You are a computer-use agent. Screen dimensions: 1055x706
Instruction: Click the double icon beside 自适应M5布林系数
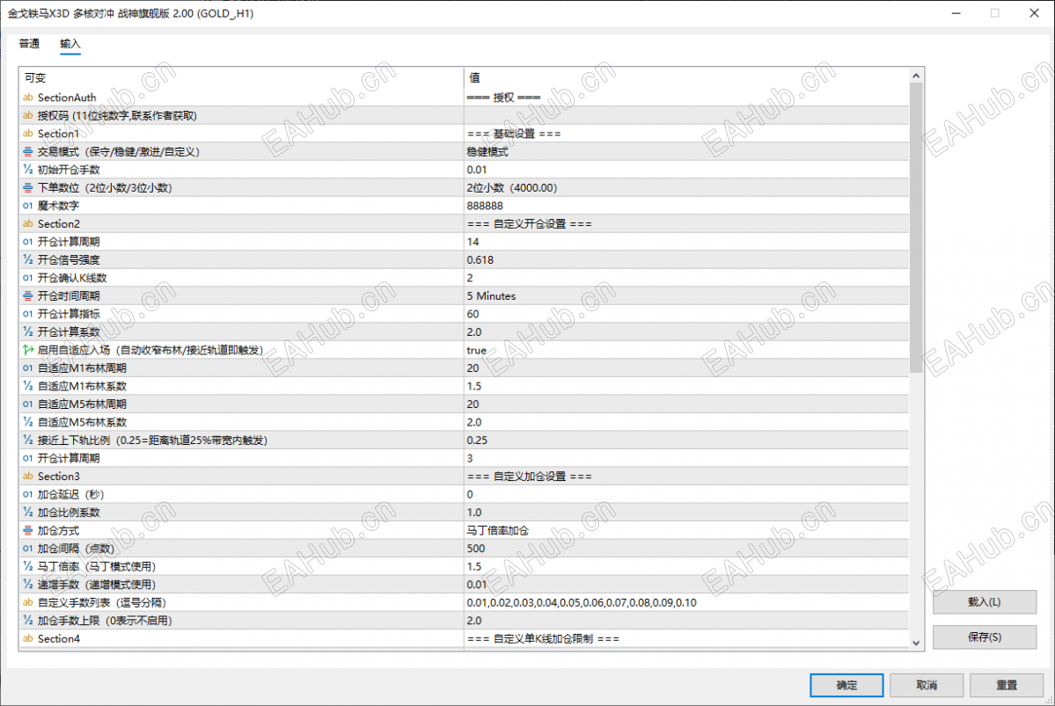[x=27, y=422]
